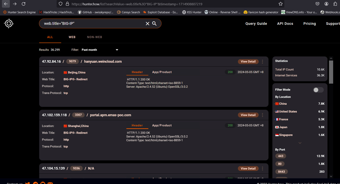Select the ALL results tab
This screenshot has width=340, height=184.
[x=50, y=37]
